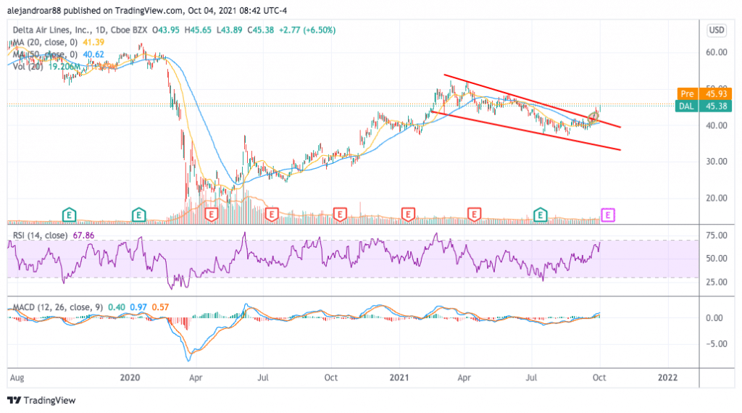The height and width of the screenshot is (413, 742).
Task: Click the 60.00 price axis label
Action: 717,52
